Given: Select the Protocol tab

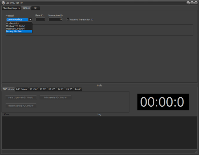Looking at the screenshot, I should (26, 8).
